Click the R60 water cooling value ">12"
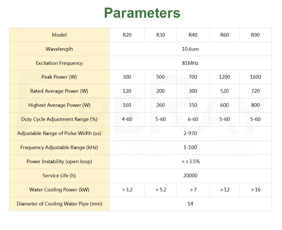The width and height of the screenshot is (282, 230). [x=225, y=190]
